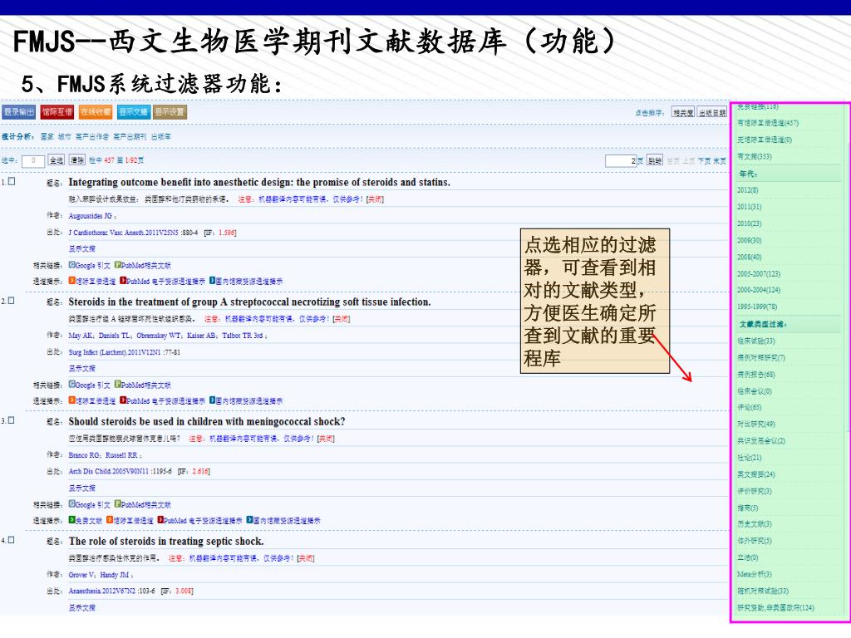Filter by Meta分析(3) type
851x638 pixels.
[x=755, y=574]
